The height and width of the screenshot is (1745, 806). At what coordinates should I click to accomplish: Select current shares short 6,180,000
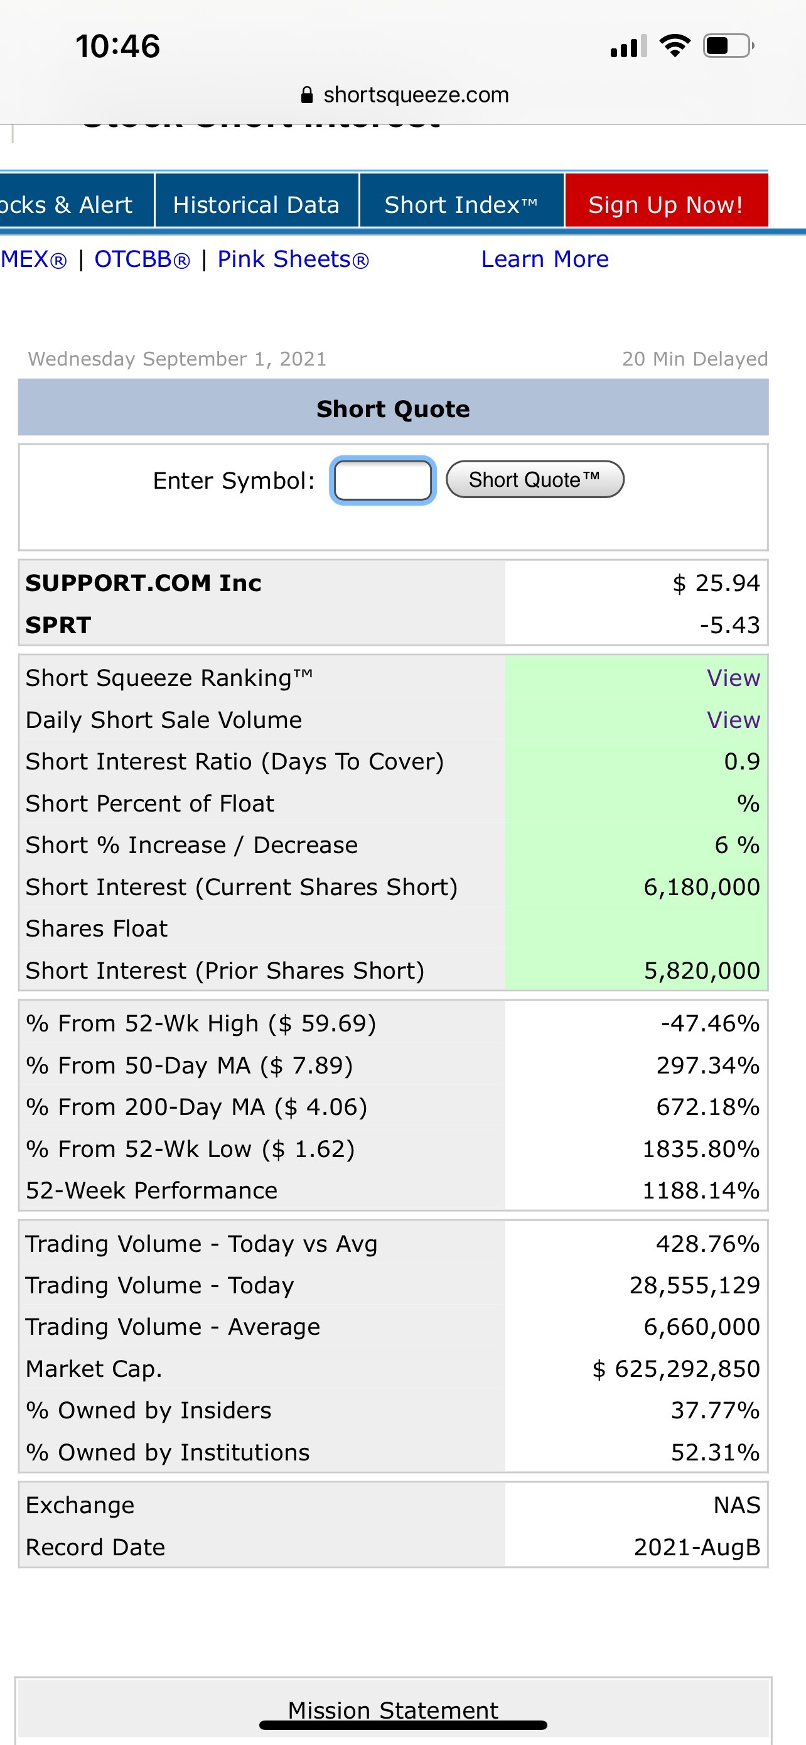point(702,888)
